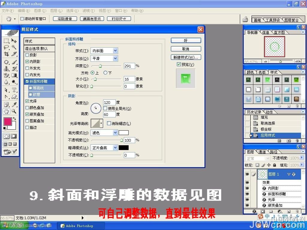
Task: Select the Notes tool
Action: (x=6, y=105)
